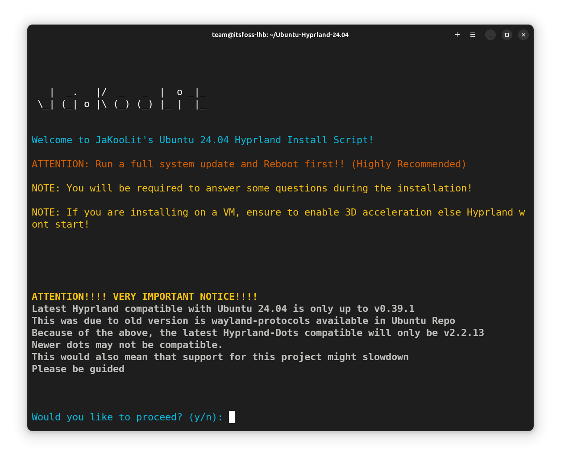The image size is (561, 461).
Task: Click the 'Would you like to proceed? (y/n):' prompt
Action: [127, 417]
